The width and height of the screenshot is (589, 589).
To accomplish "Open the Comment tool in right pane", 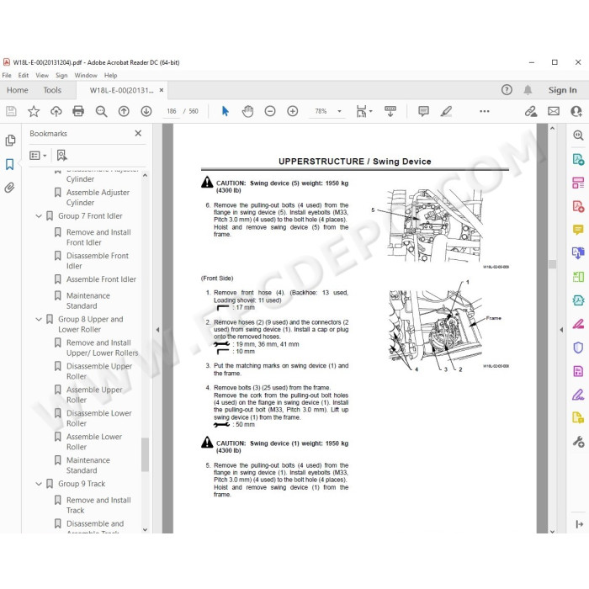I will pyautogui.click(x=578, y=230).
